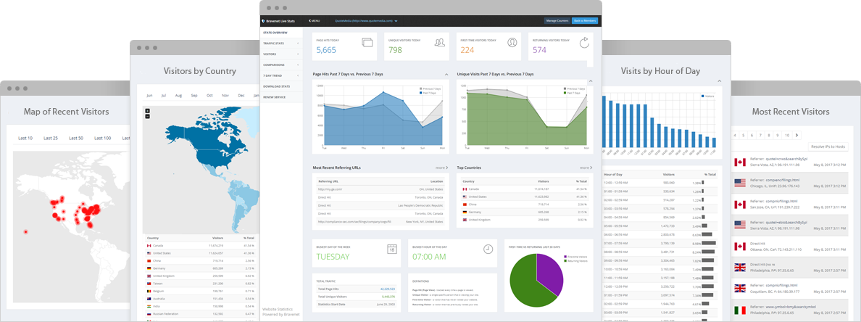Expand the 7 Day Trend sidebar section
Screen dimensions: 861x322
click(282, 75)
